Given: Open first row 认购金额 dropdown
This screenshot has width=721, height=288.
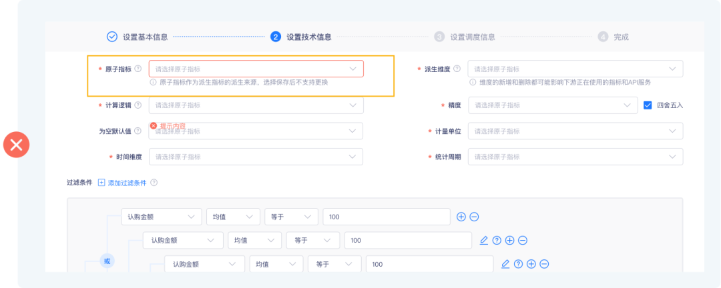Looking at the screenshot, I should pos(162,217).
